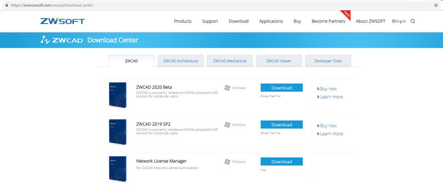This screenshot has height=186, width=443.
Task: Select the ZWCAD tab
Action: tap(132, 61)
